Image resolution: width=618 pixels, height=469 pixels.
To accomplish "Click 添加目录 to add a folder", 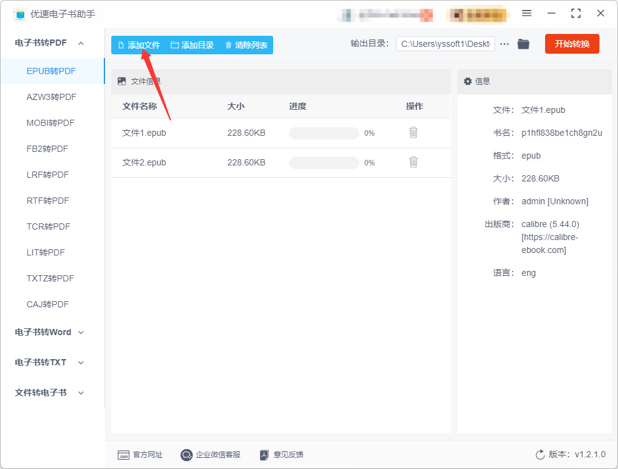I will (192, 45).
